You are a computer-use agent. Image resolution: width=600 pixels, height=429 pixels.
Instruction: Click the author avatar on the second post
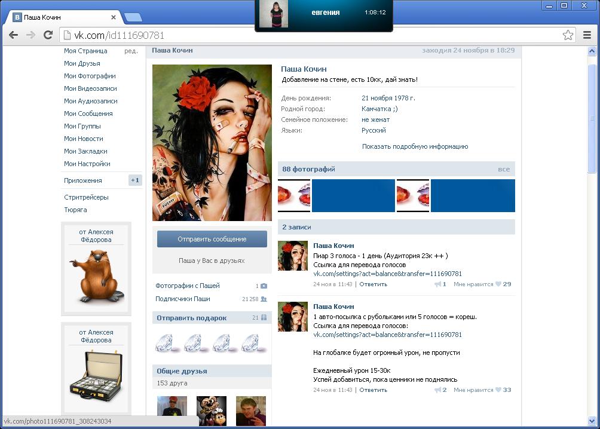(293, 317)
